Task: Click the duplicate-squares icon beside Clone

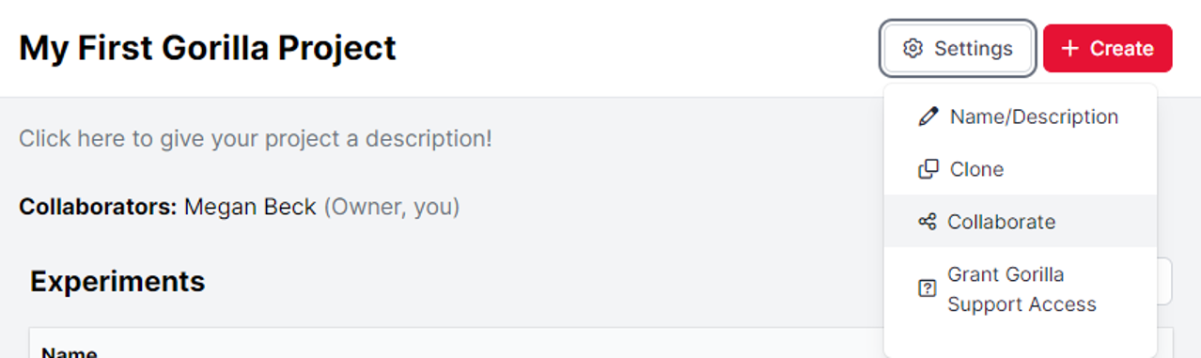Action: (x=928, y=169)
